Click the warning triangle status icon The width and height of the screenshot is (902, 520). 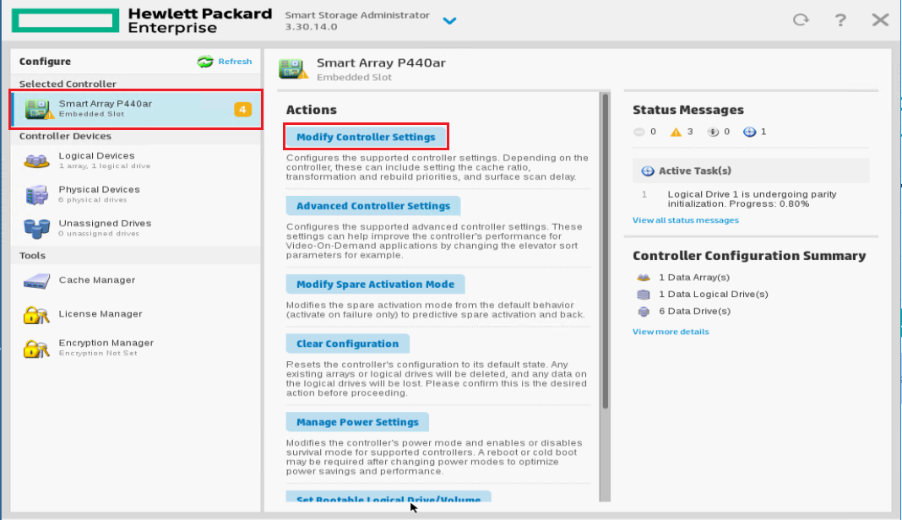point(676,132)
